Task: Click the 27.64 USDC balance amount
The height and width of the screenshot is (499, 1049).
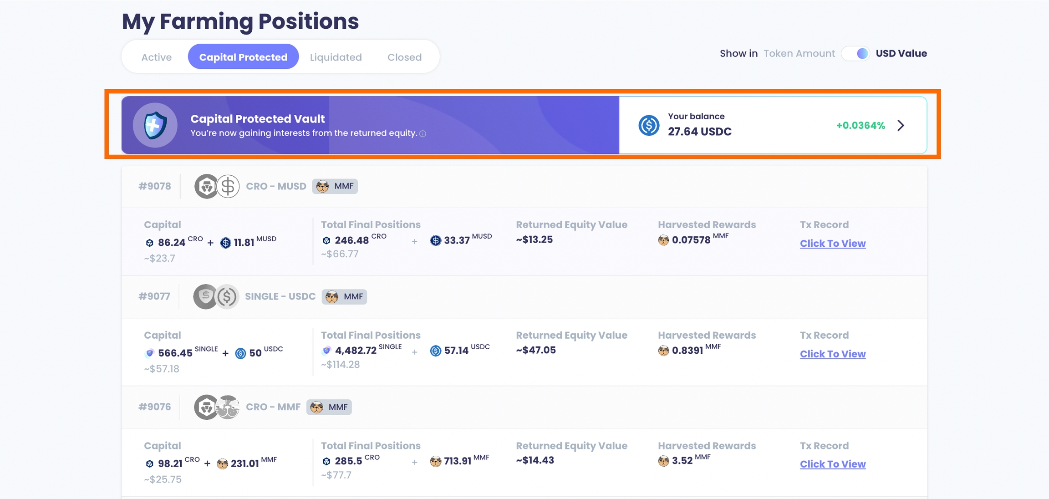Action: point(699,132)
